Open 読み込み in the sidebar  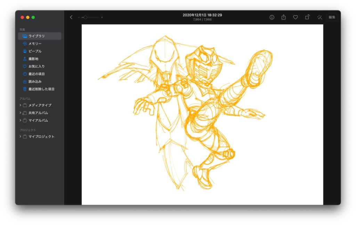40,81
